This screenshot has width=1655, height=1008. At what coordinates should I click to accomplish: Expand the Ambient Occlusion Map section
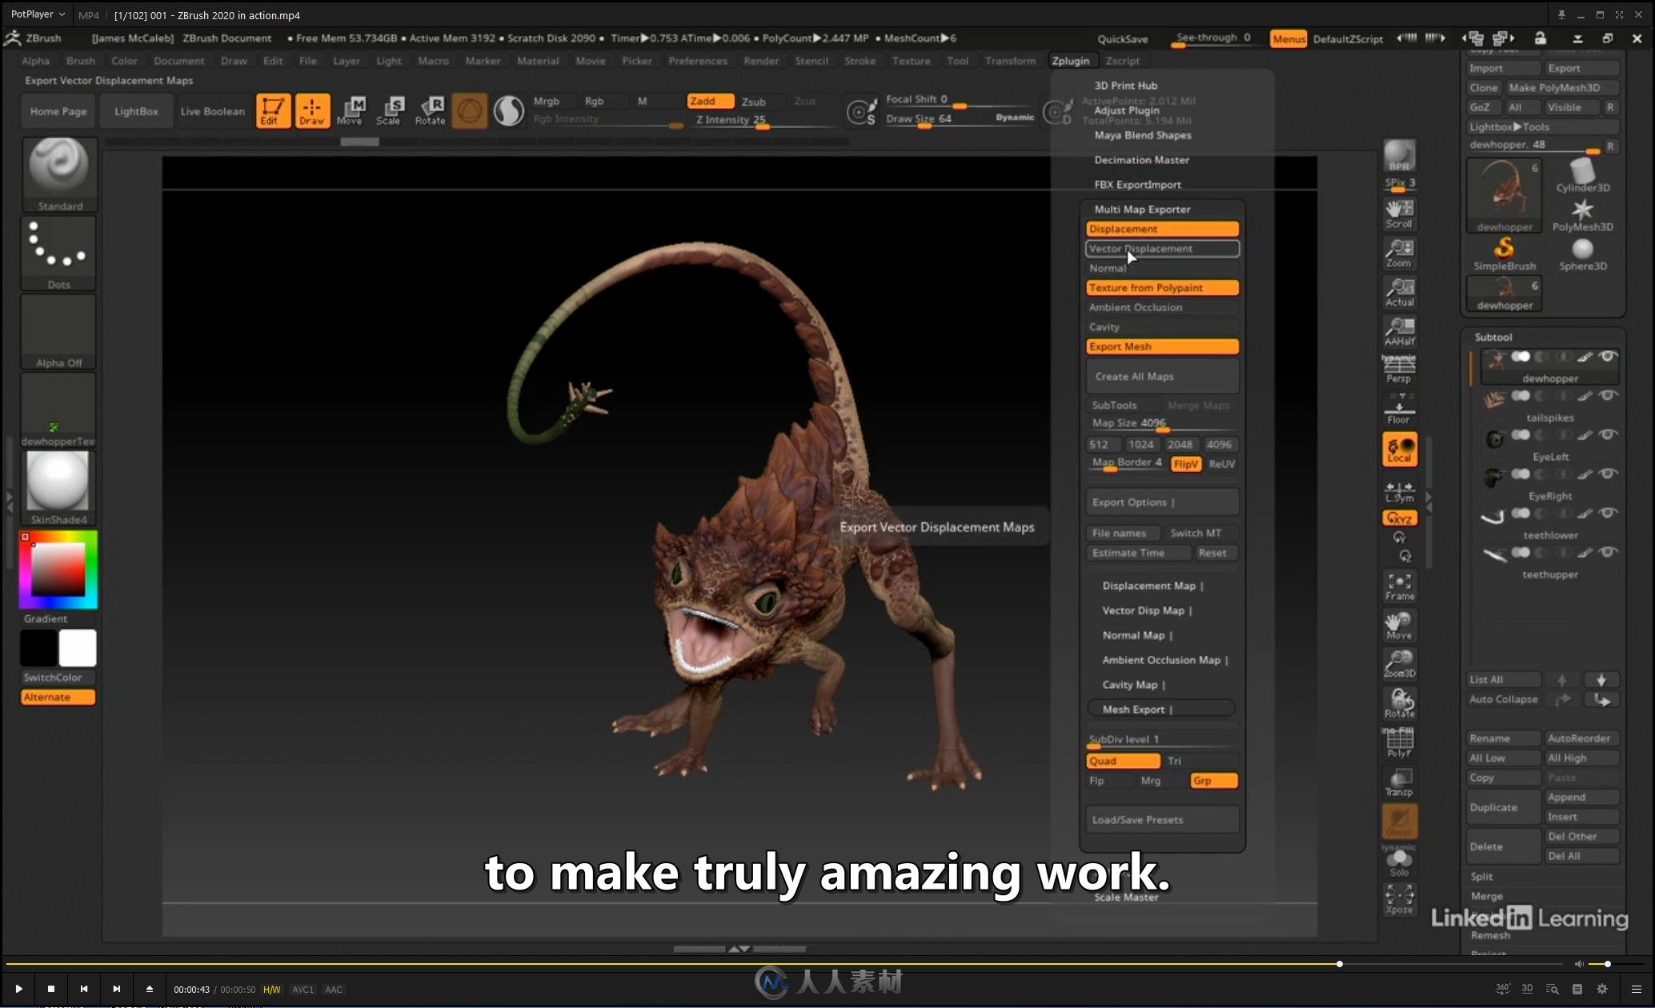click(x=1164, y=659)
